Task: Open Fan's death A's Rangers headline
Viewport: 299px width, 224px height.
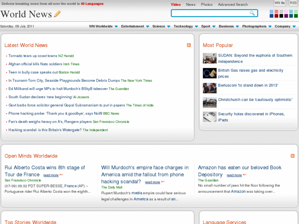Action: click(50, 122)
